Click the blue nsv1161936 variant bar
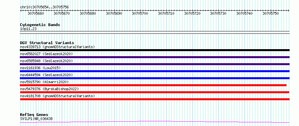Viewport: 299px width, 126px height. tap(155, 71)
